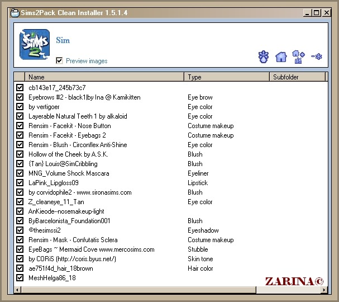
Task: Click the Eyeshadow type cell
Action: pos(203,230)
